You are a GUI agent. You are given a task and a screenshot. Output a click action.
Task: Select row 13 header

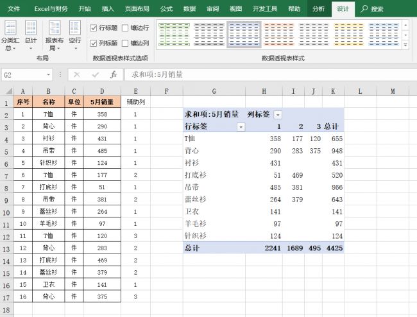click(6, 249)
